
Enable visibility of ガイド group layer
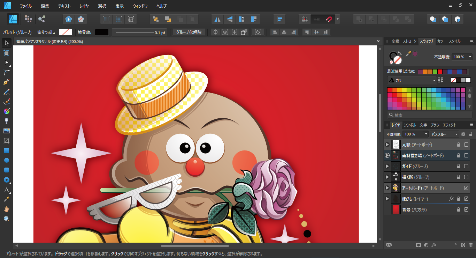[466, 166]
